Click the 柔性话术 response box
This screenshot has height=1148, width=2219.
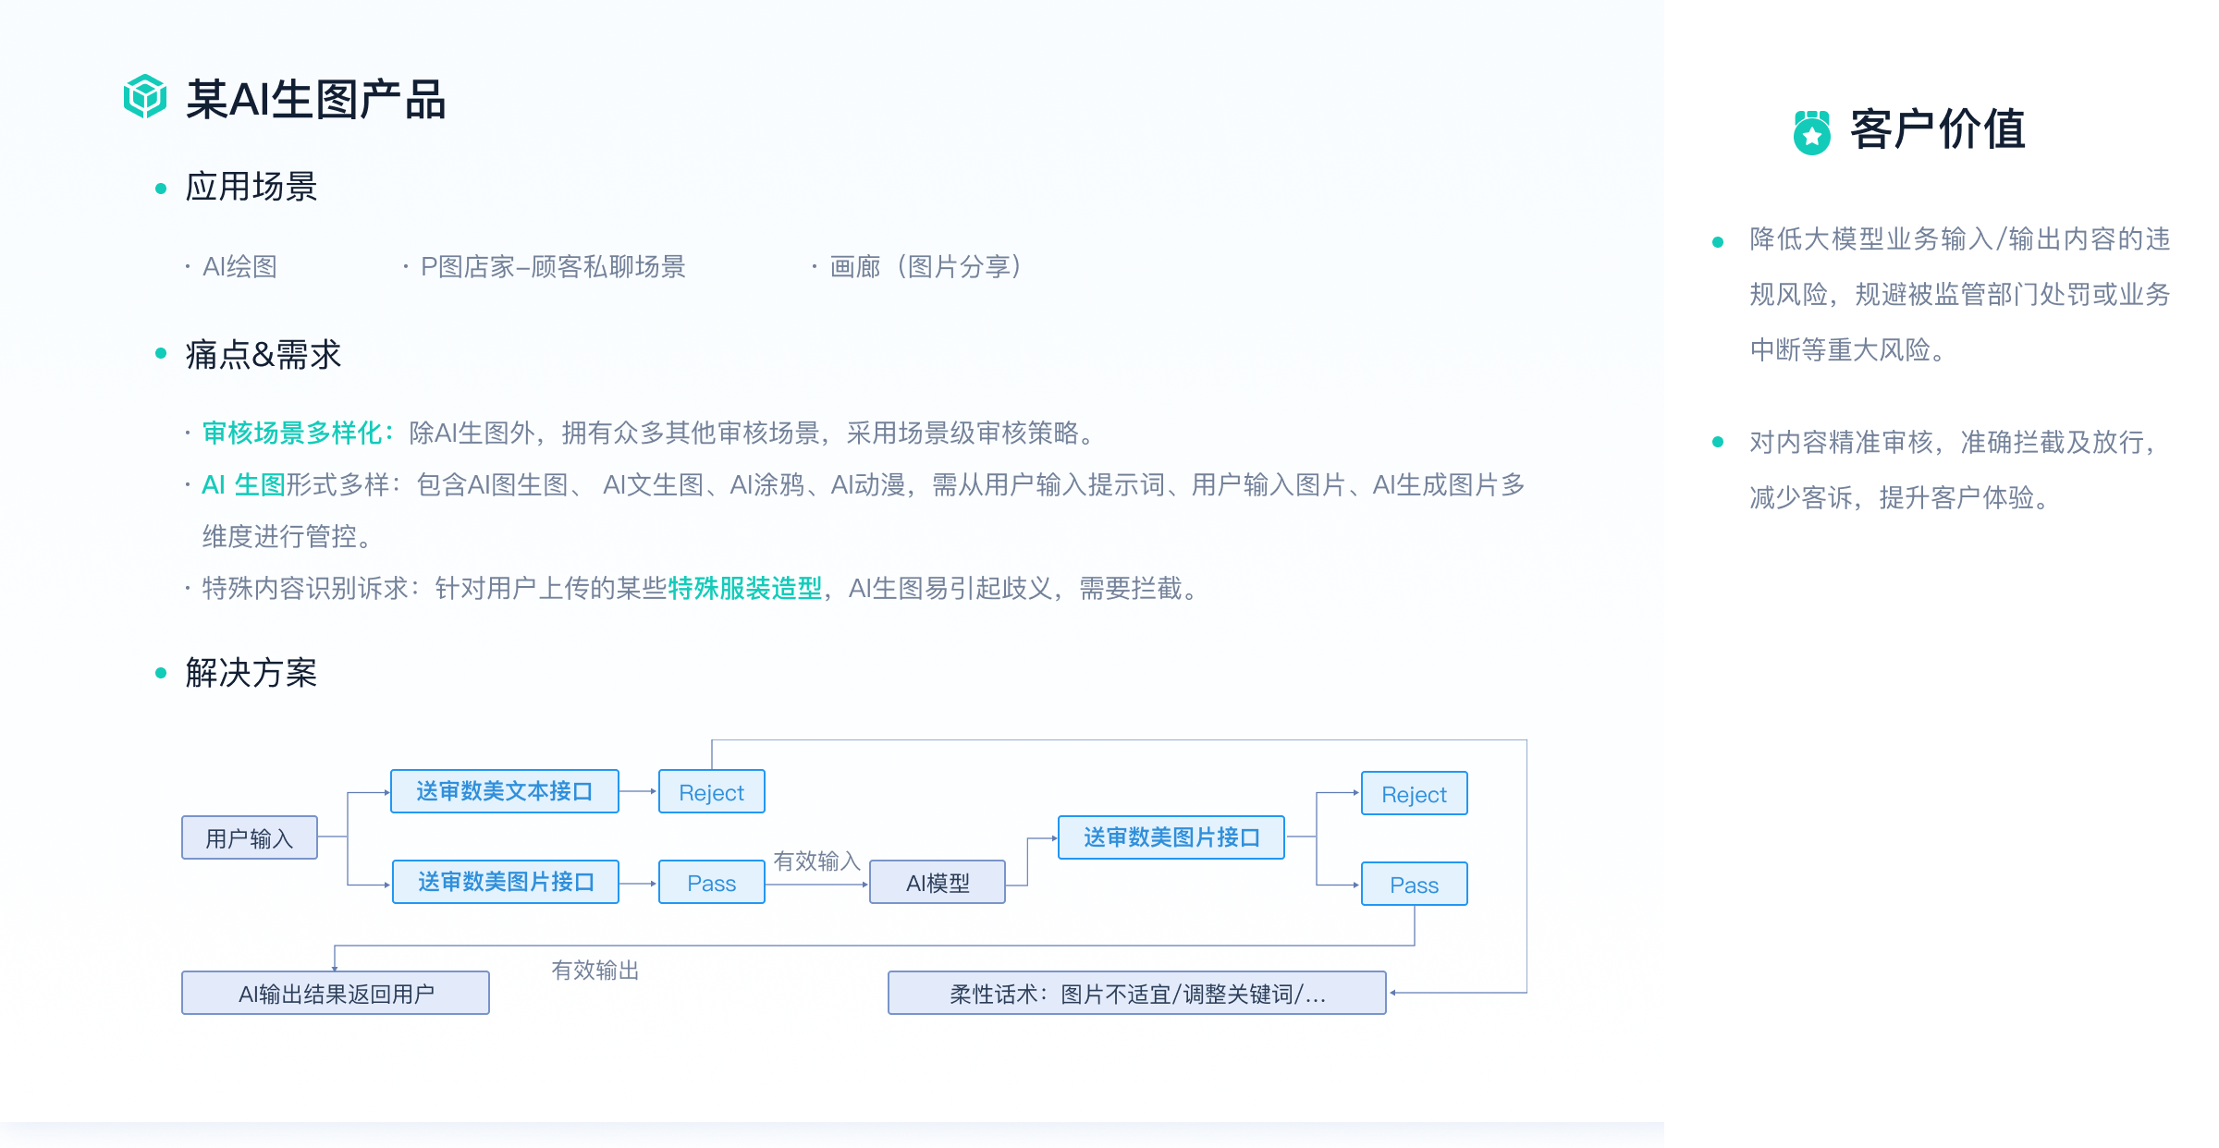click(x=1136, y=994)
